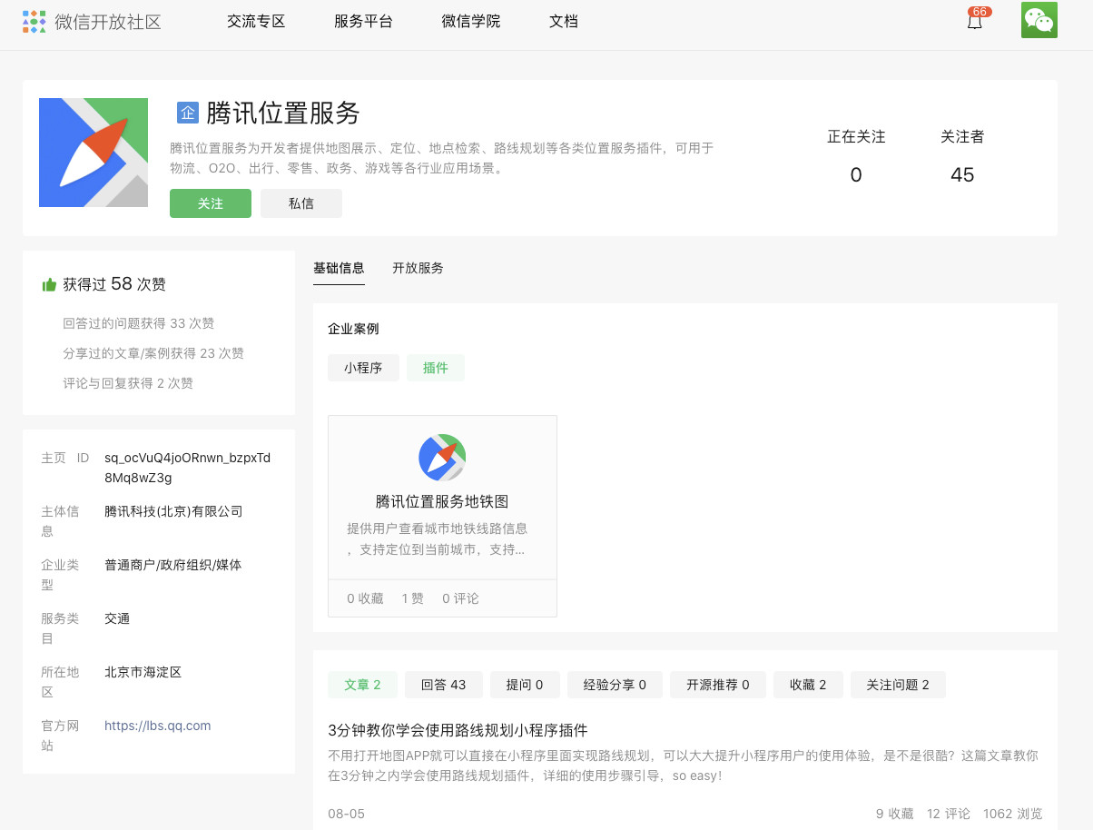
Task: Open the https://lbs.qq.com website link
Action: click(158, 726)
